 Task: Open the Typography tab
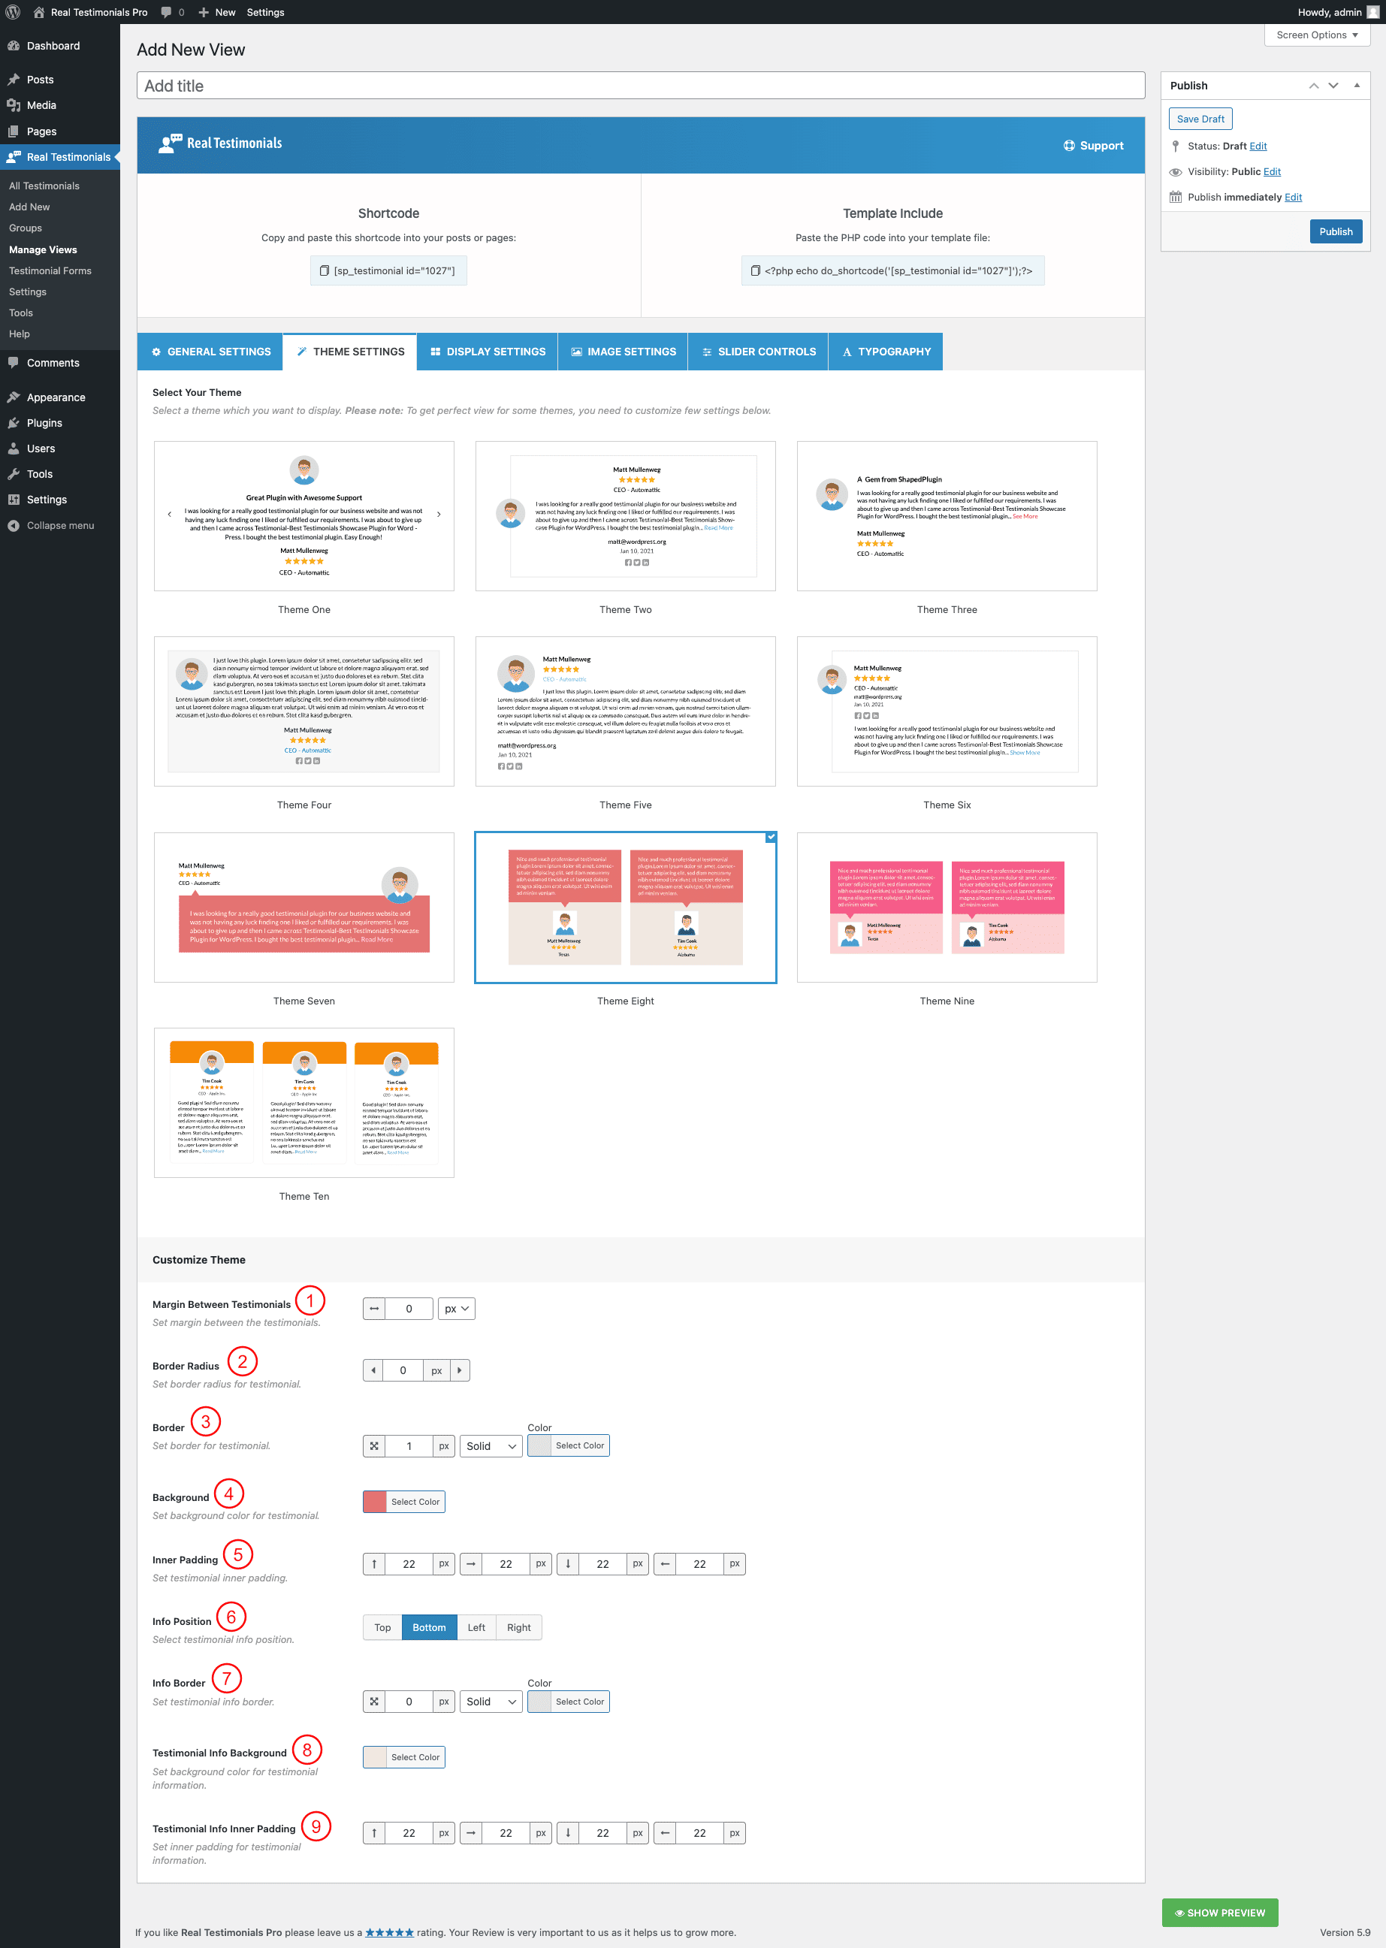pyautogui.click(x=885, y=352)
